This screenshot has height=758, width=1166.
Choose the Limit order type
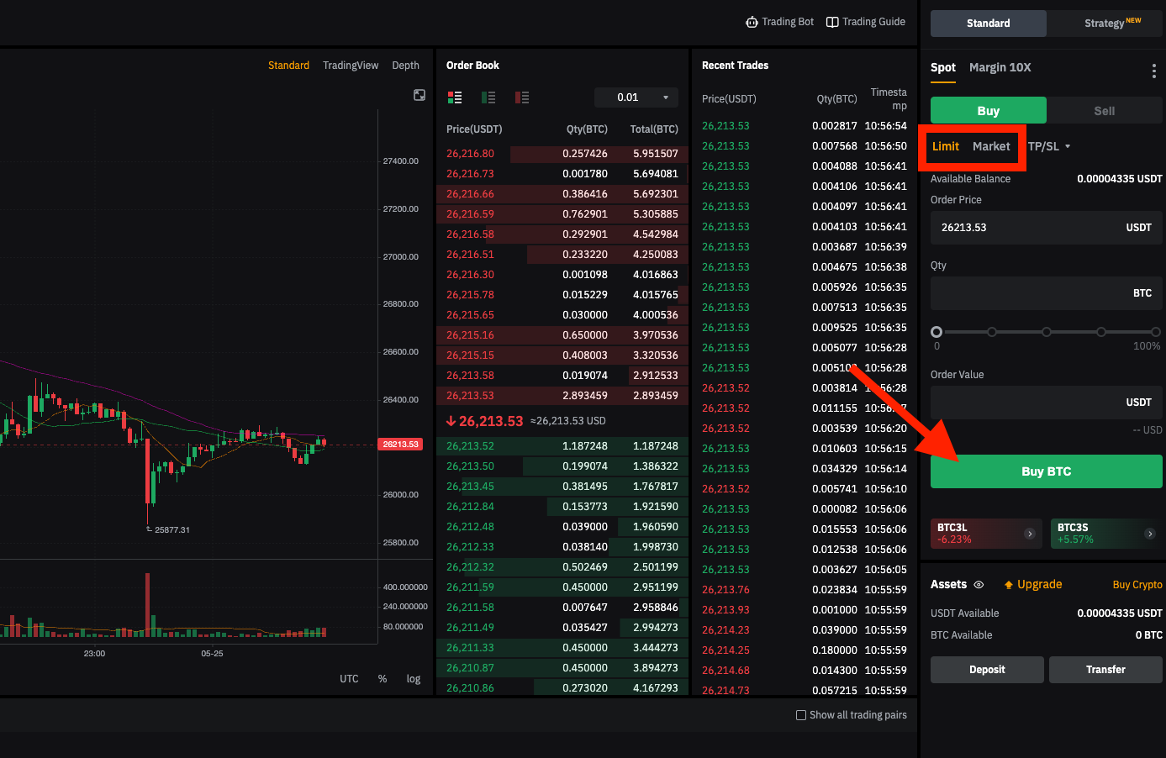point(946,146)
